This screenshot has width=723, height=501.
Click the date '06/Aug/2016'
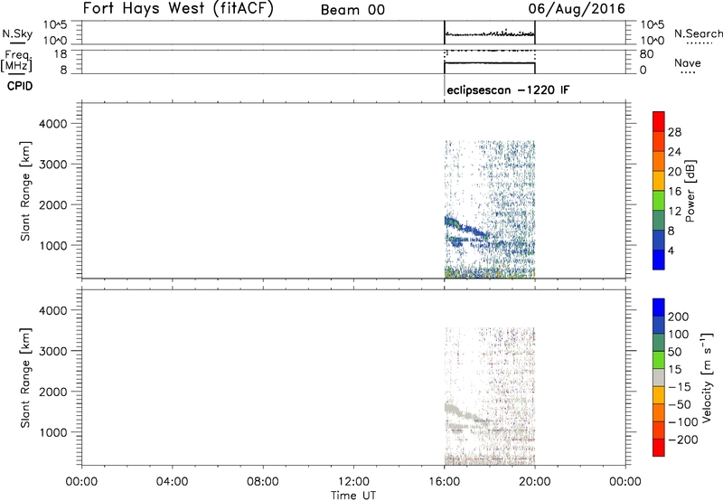click(x=577, y=9)
